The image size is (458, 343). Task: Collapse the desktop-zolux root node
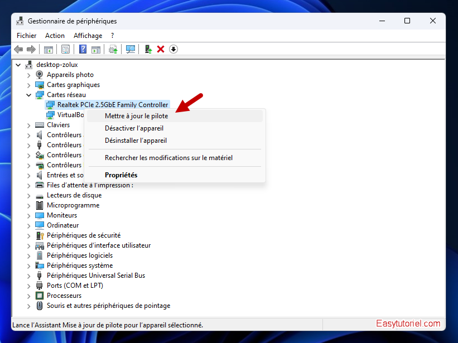[18, 65]
